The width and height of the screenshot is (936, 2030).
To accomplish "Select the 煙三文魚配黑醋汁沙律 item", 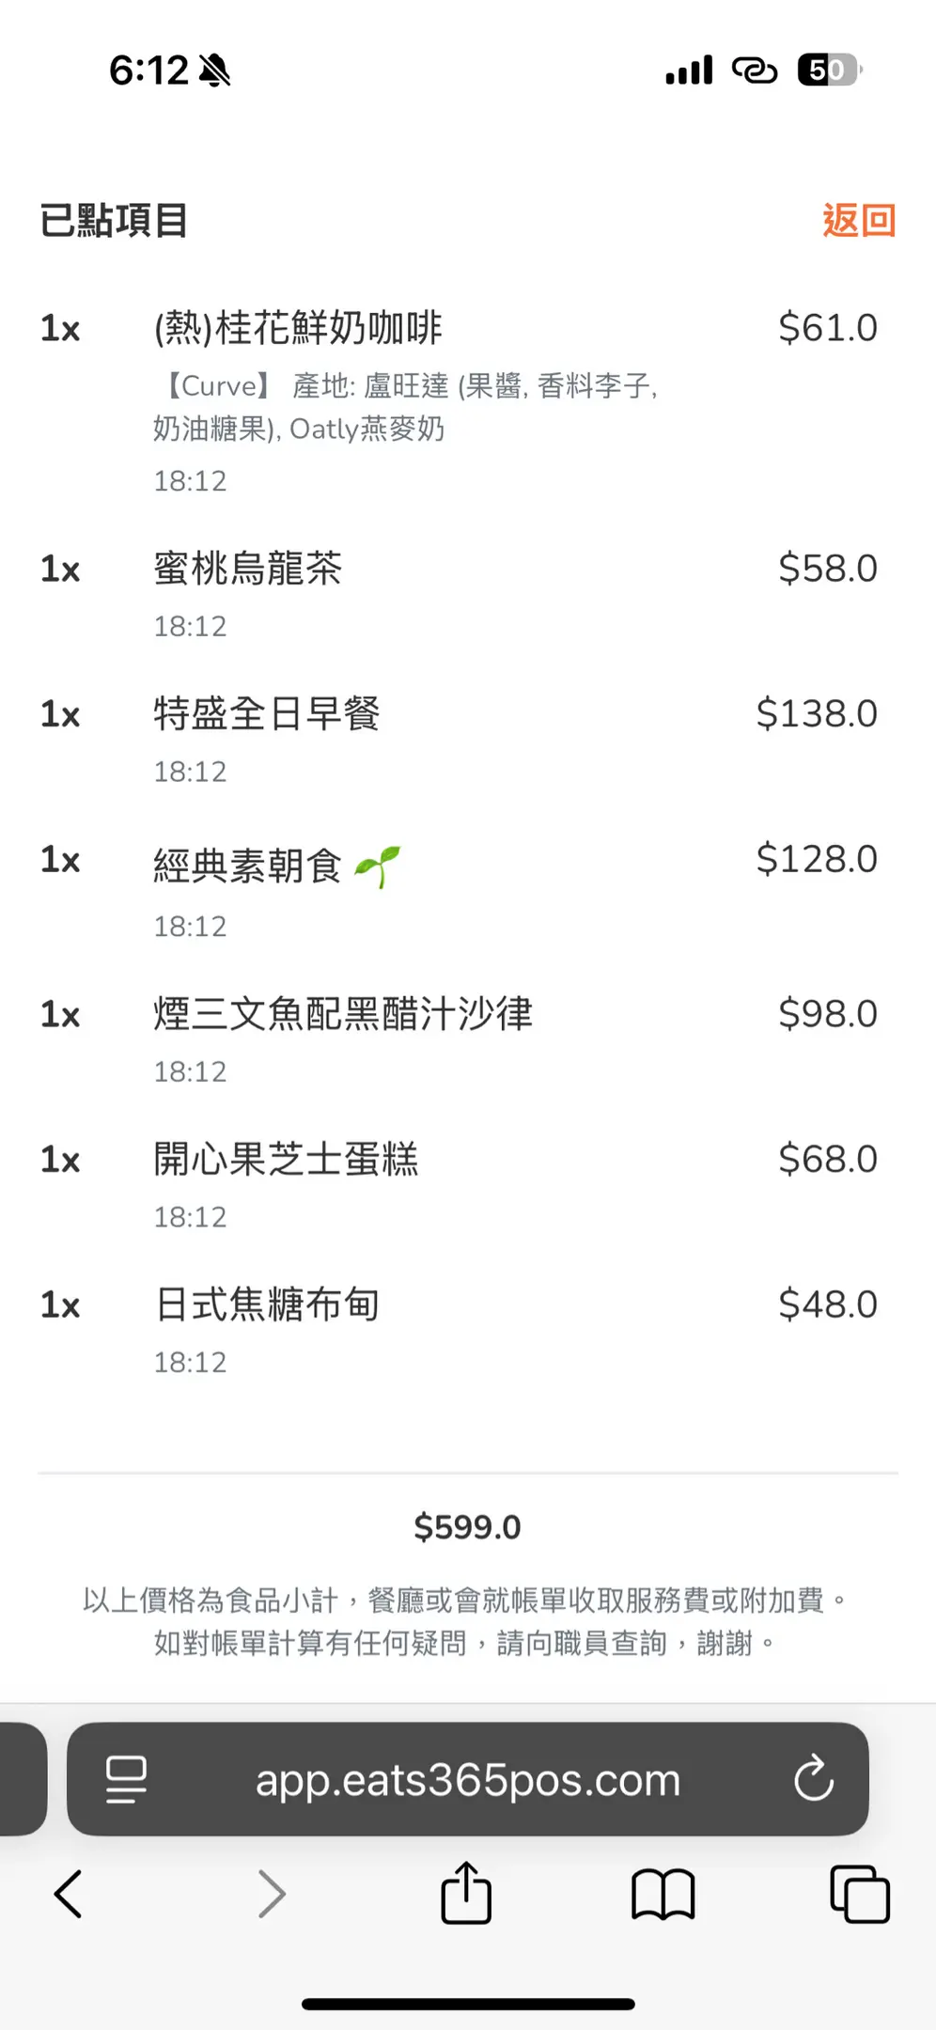I will click(x=343, y=1014).
